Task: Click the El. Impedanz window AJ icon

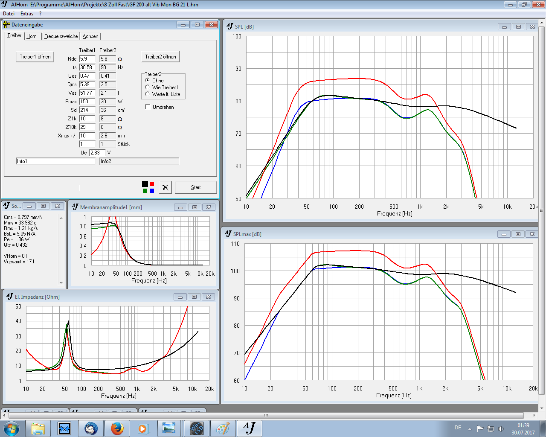Action: (x=10, y=297)
